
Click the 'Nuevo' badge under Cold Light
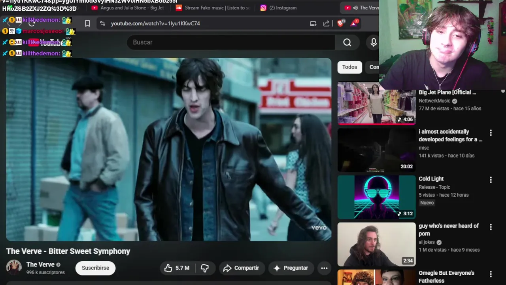[x=427, y=203]
